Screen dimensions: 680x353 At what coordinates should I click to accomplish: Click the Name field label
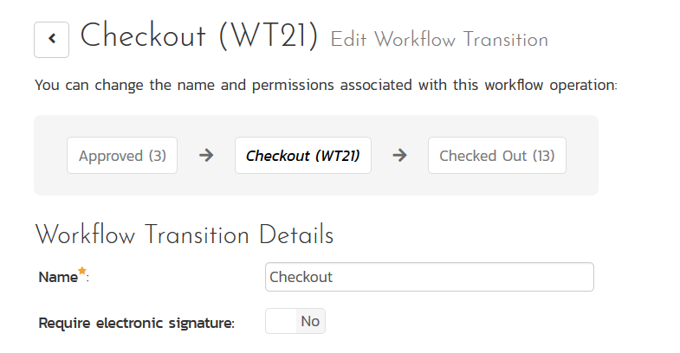point(57,278)
